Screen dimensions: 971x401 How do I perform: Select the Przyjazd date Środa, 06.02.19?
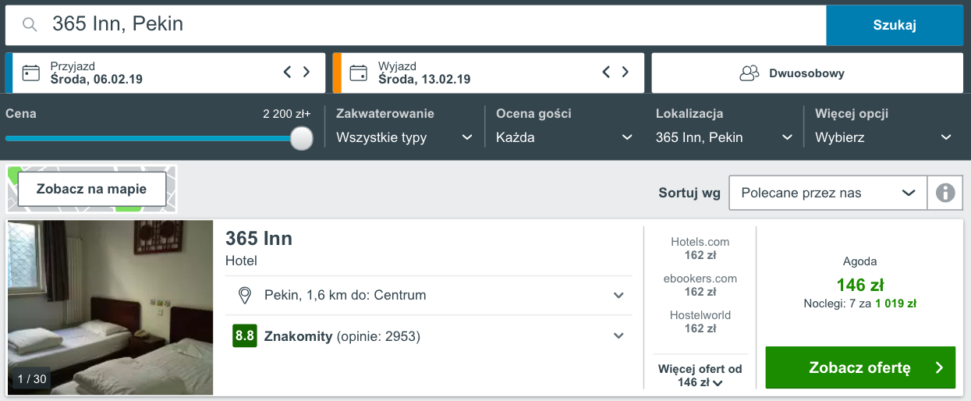pyautogui.click(x=97, y=80)
